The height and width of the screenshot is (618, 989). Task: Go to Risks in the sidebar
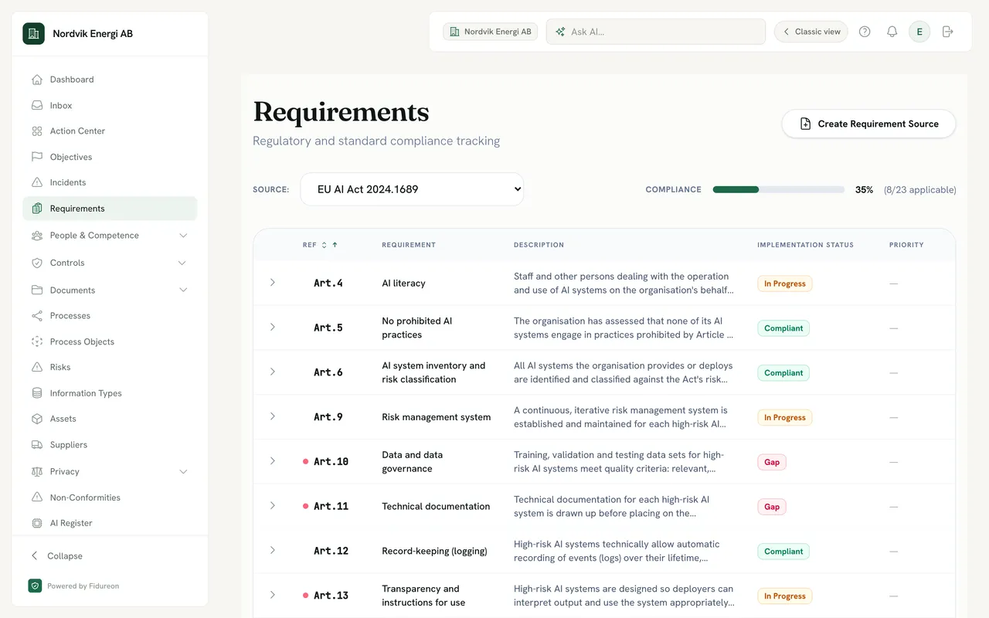coord(110,368)
